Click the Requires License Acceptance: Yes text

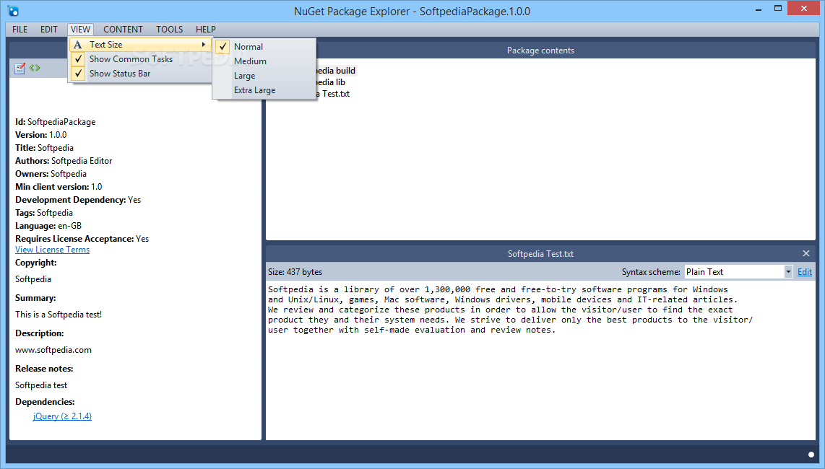coord(82,239)
